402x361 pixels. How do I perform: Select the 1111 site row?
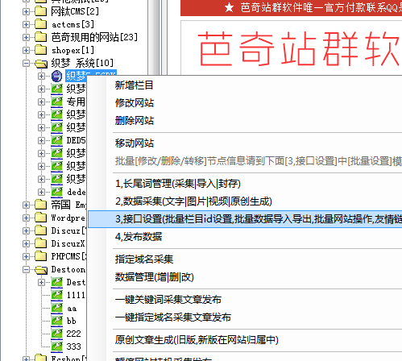coord(76,295)
